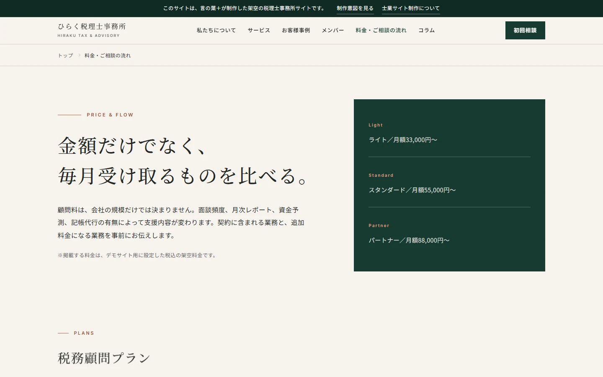Click the ※掲載する料金は note text

tap(138, 255)
